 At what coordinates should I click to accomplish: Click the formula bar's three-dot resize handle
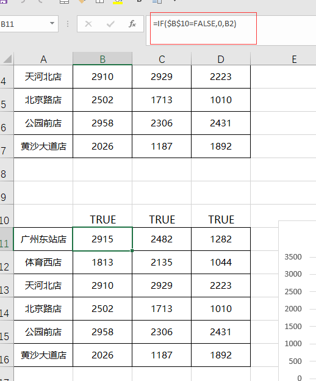click(68, 24)
